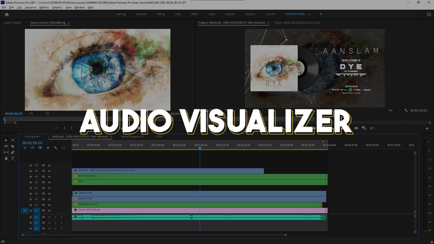The width and height of the screenshot is (434, 244).
Task: Open the Nested Sequence 12 timeline tab
Action: (132, 136)
